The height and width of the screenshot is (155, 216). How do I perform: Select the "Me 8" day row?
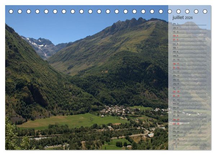pyautogui.click(x=190, y=52)
